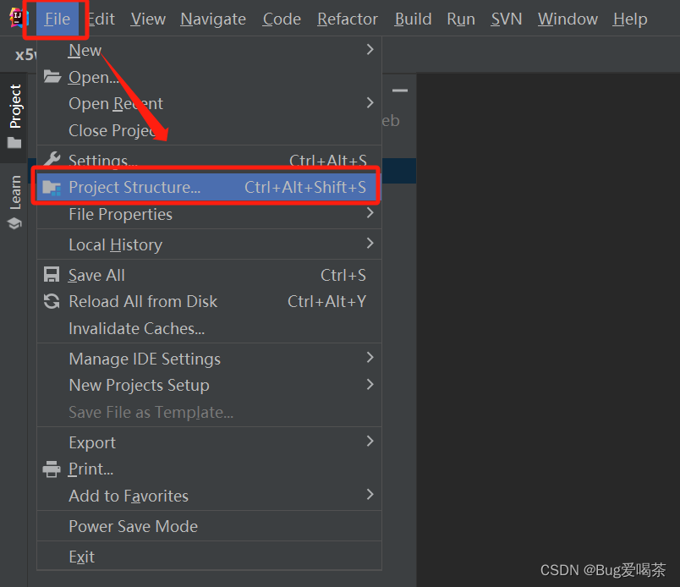680x587 pixels.
Task: Open the Build menu
Action: pos(413,19)
